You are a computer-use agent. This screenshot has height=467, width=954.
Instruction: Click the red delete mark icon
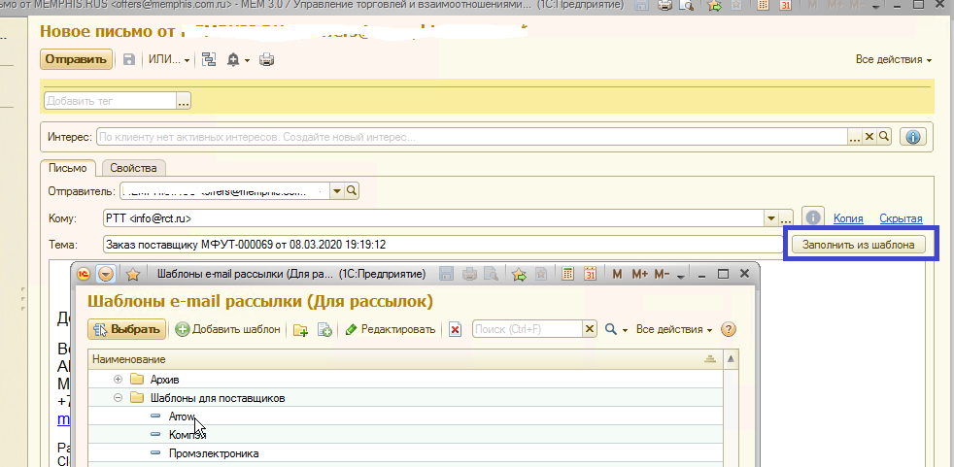[455, 330]
